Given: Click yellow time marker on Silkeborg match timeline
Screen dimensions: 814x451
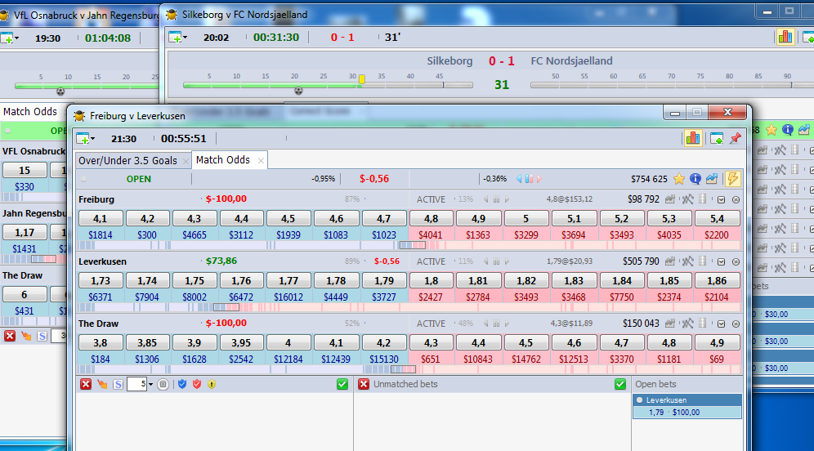Looking at the screenshot, I should (362, 79).
